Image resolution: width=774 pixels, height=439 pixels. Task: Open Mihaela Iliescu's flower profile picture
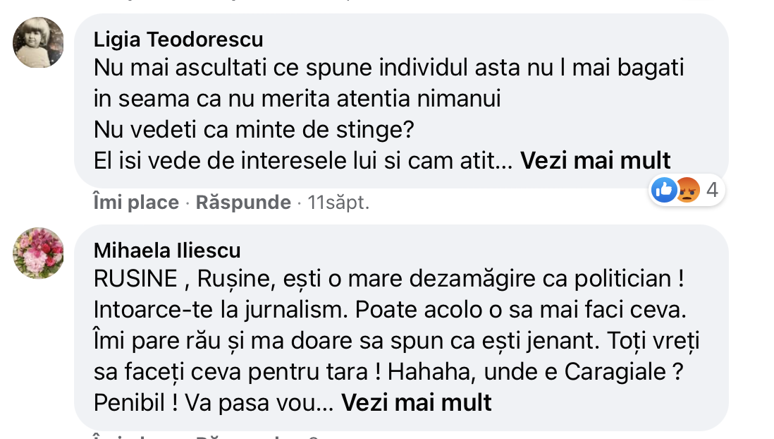(x=38, y=253)
